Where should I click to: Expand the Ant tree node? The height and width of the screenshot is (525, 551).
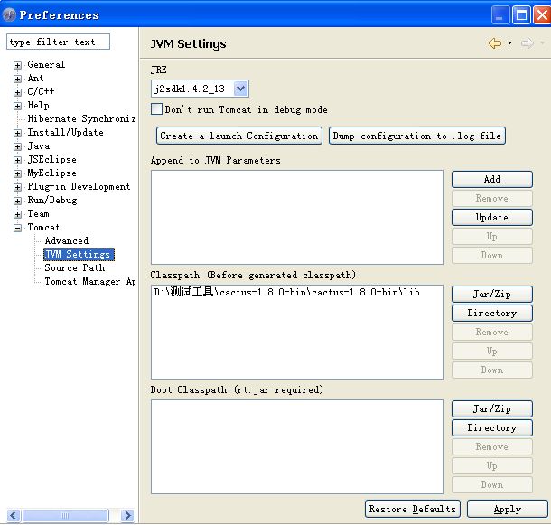pyautogui.click(x=17, y=79)
